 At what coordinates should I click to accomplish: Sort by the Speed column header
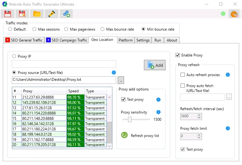76,91
